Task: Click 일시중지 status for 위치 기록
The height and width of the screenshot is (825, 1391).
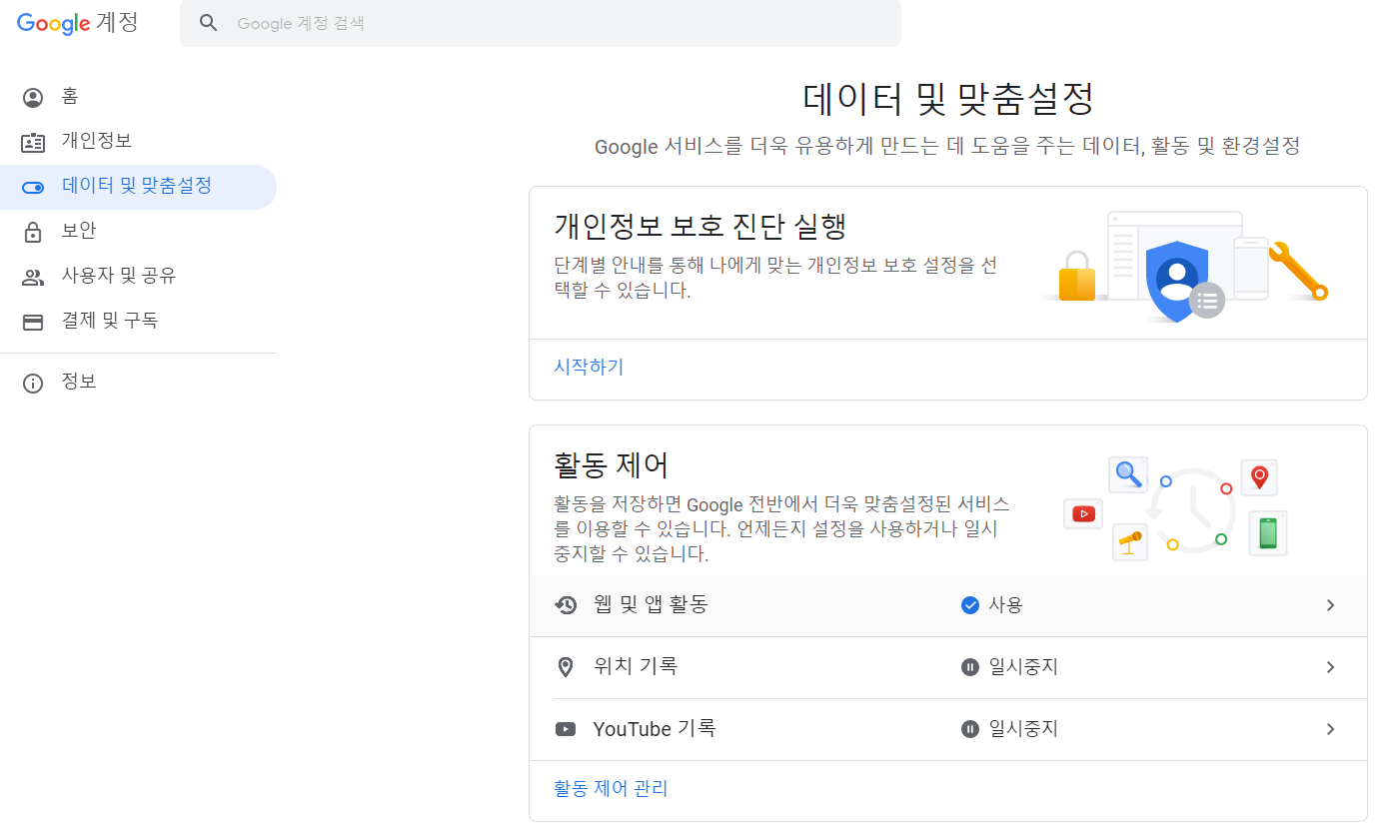Action: 1023,667
